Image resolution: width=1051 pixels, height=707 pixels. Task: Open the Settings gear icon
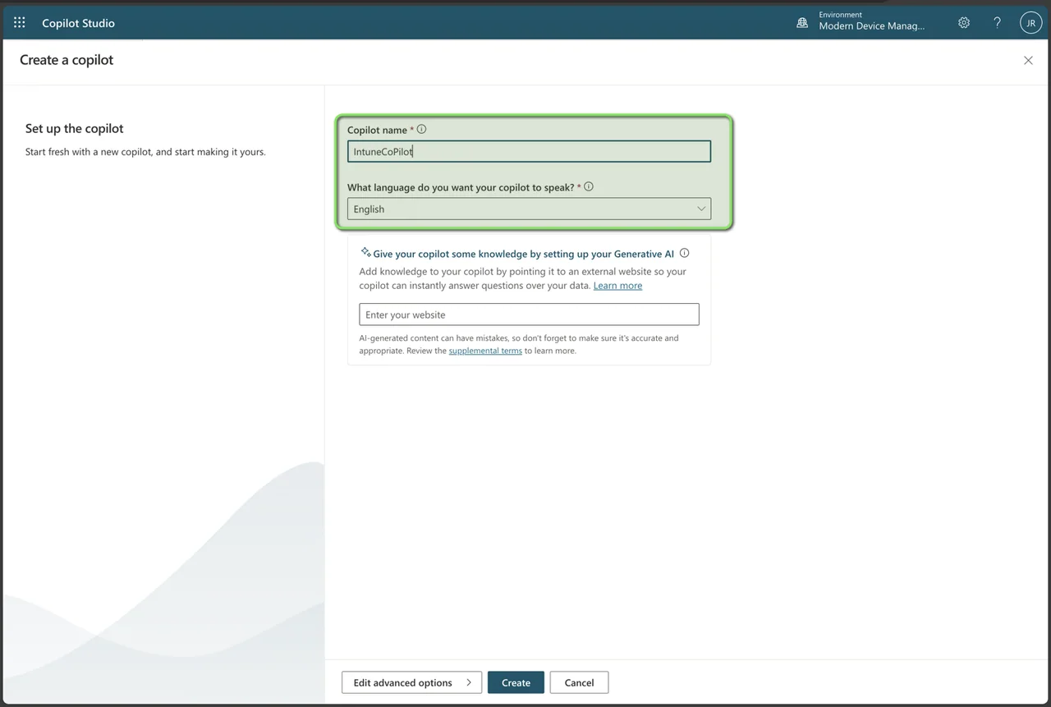click(x=964, y=23)
